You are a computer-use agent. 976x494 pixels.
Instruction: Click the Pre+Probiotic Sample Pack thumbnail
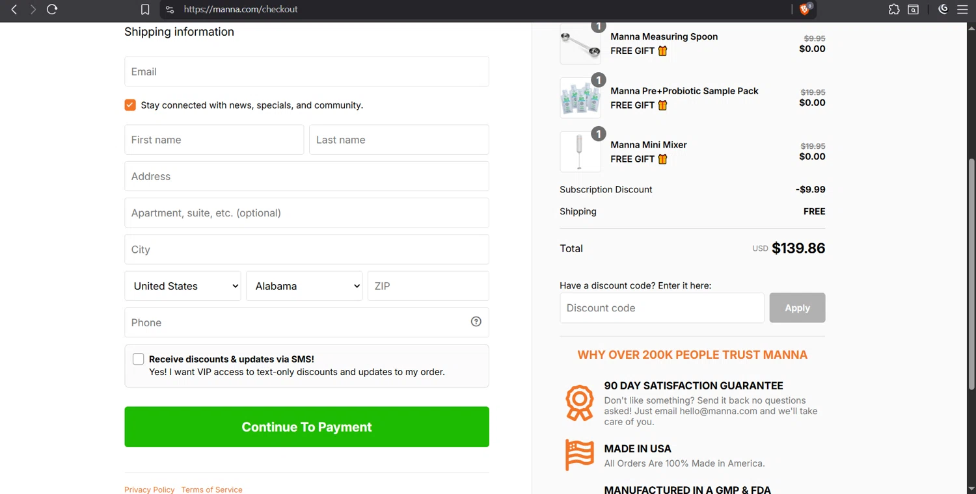point(580,97)
